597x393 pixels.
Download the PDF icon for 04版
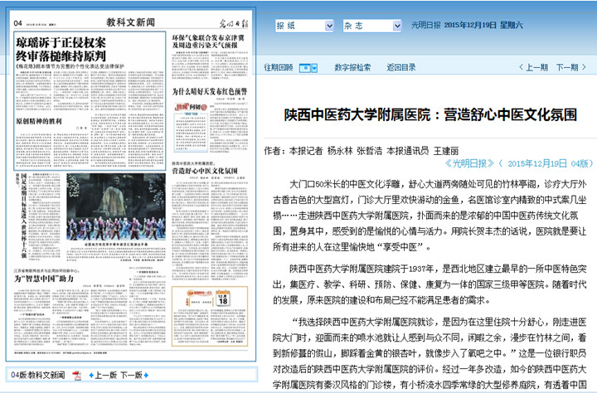(77, 376)
